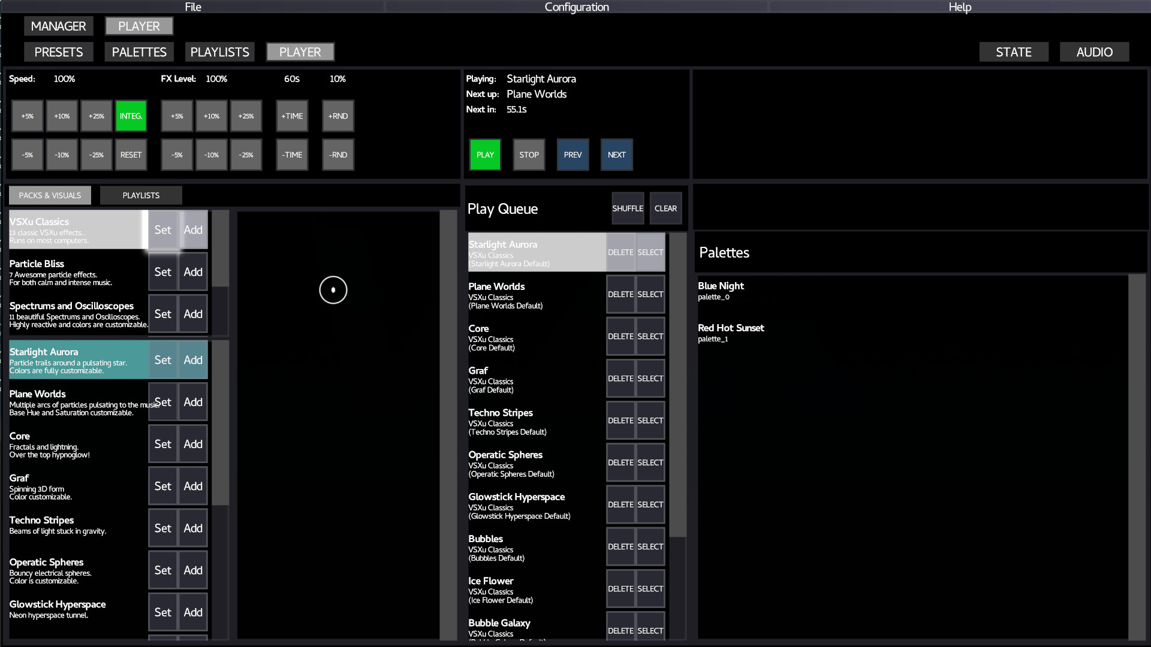Image resolution: width=1151 pixels, height=647 pixels.
Task: Increase speed by 25%
Action: click(x=96, y=116)
